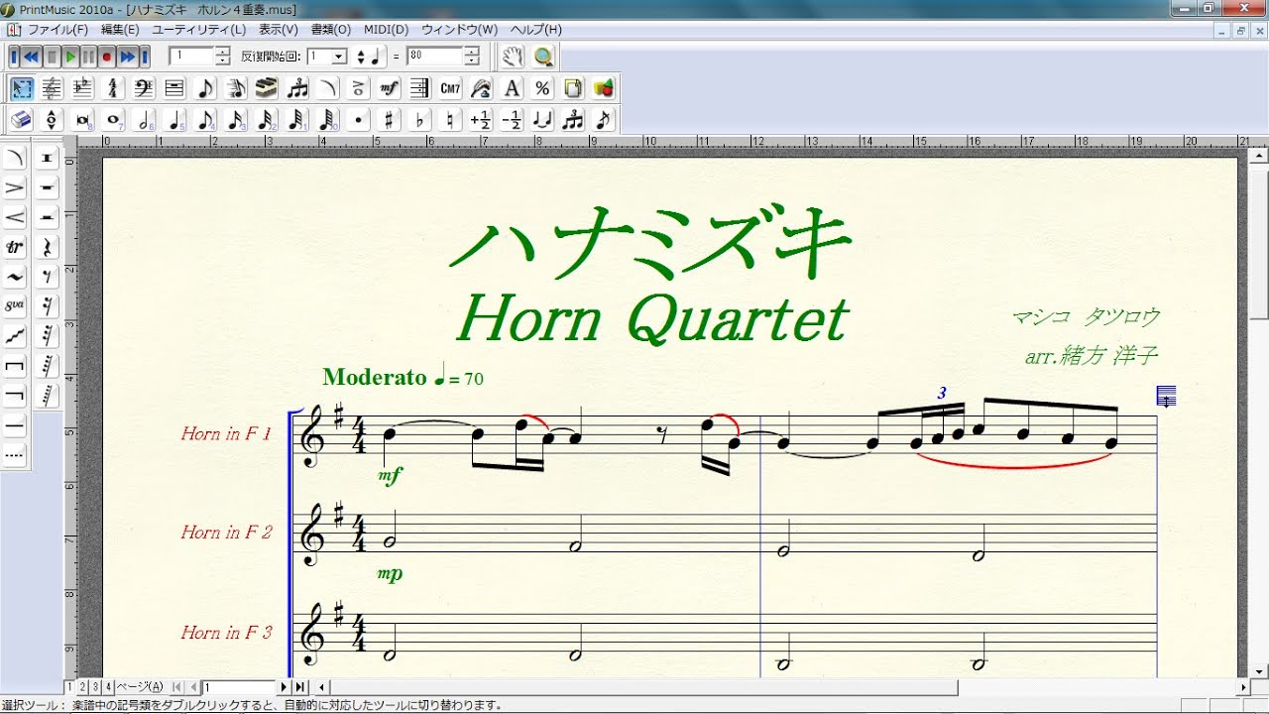This screenshot has width=1269, height=714.
Task: Rewind playback with double-left arrows
Action: 33,57
